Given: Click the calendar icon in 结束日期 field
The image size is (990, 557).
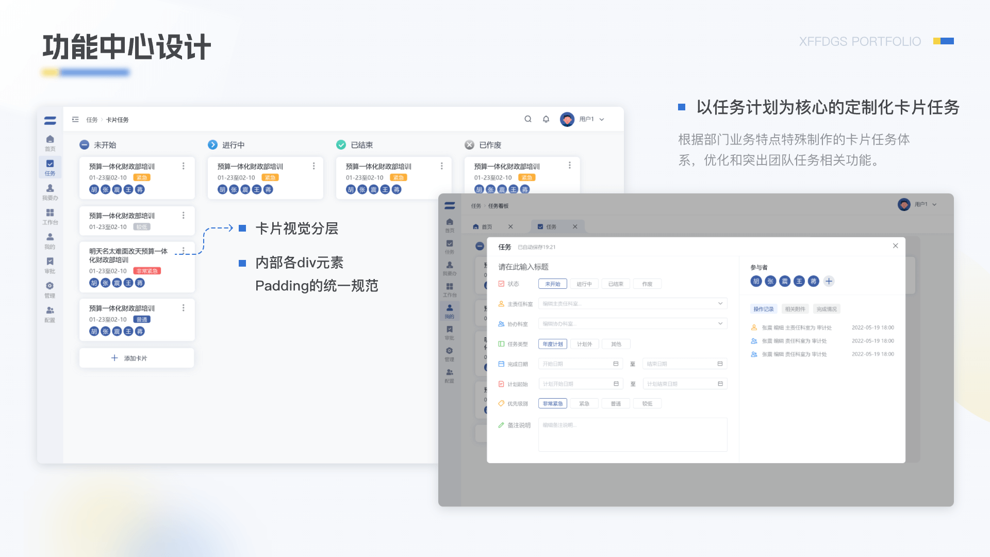Looking at the screenshot, I should [x=720, y=364].
